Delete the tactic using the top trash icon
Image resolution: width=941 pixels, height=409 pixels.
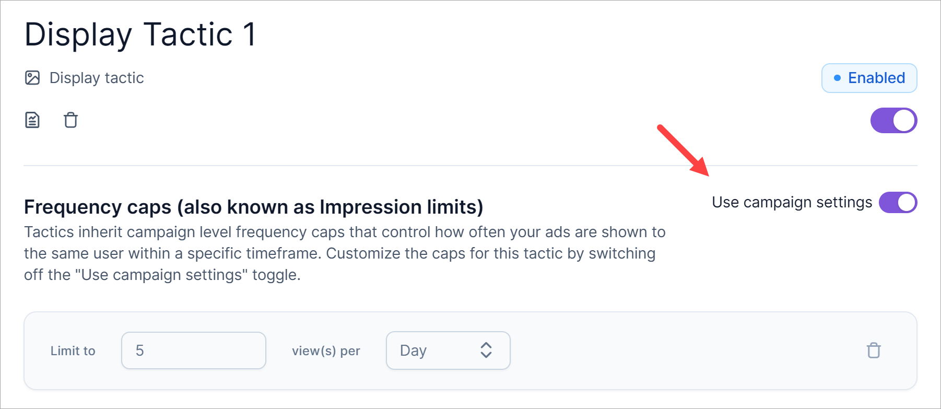70,120
